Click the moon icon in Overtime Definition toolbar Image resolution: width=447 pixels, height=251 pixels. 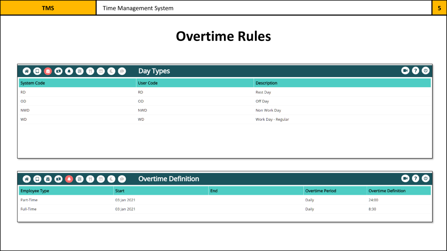[x=111, y=179]
